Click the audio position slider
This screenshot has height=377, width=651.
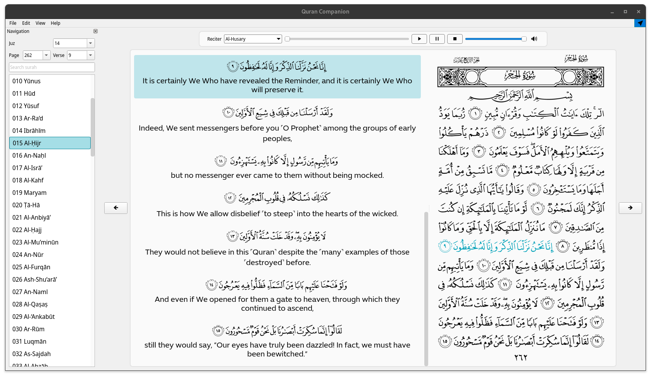point(347,39)
